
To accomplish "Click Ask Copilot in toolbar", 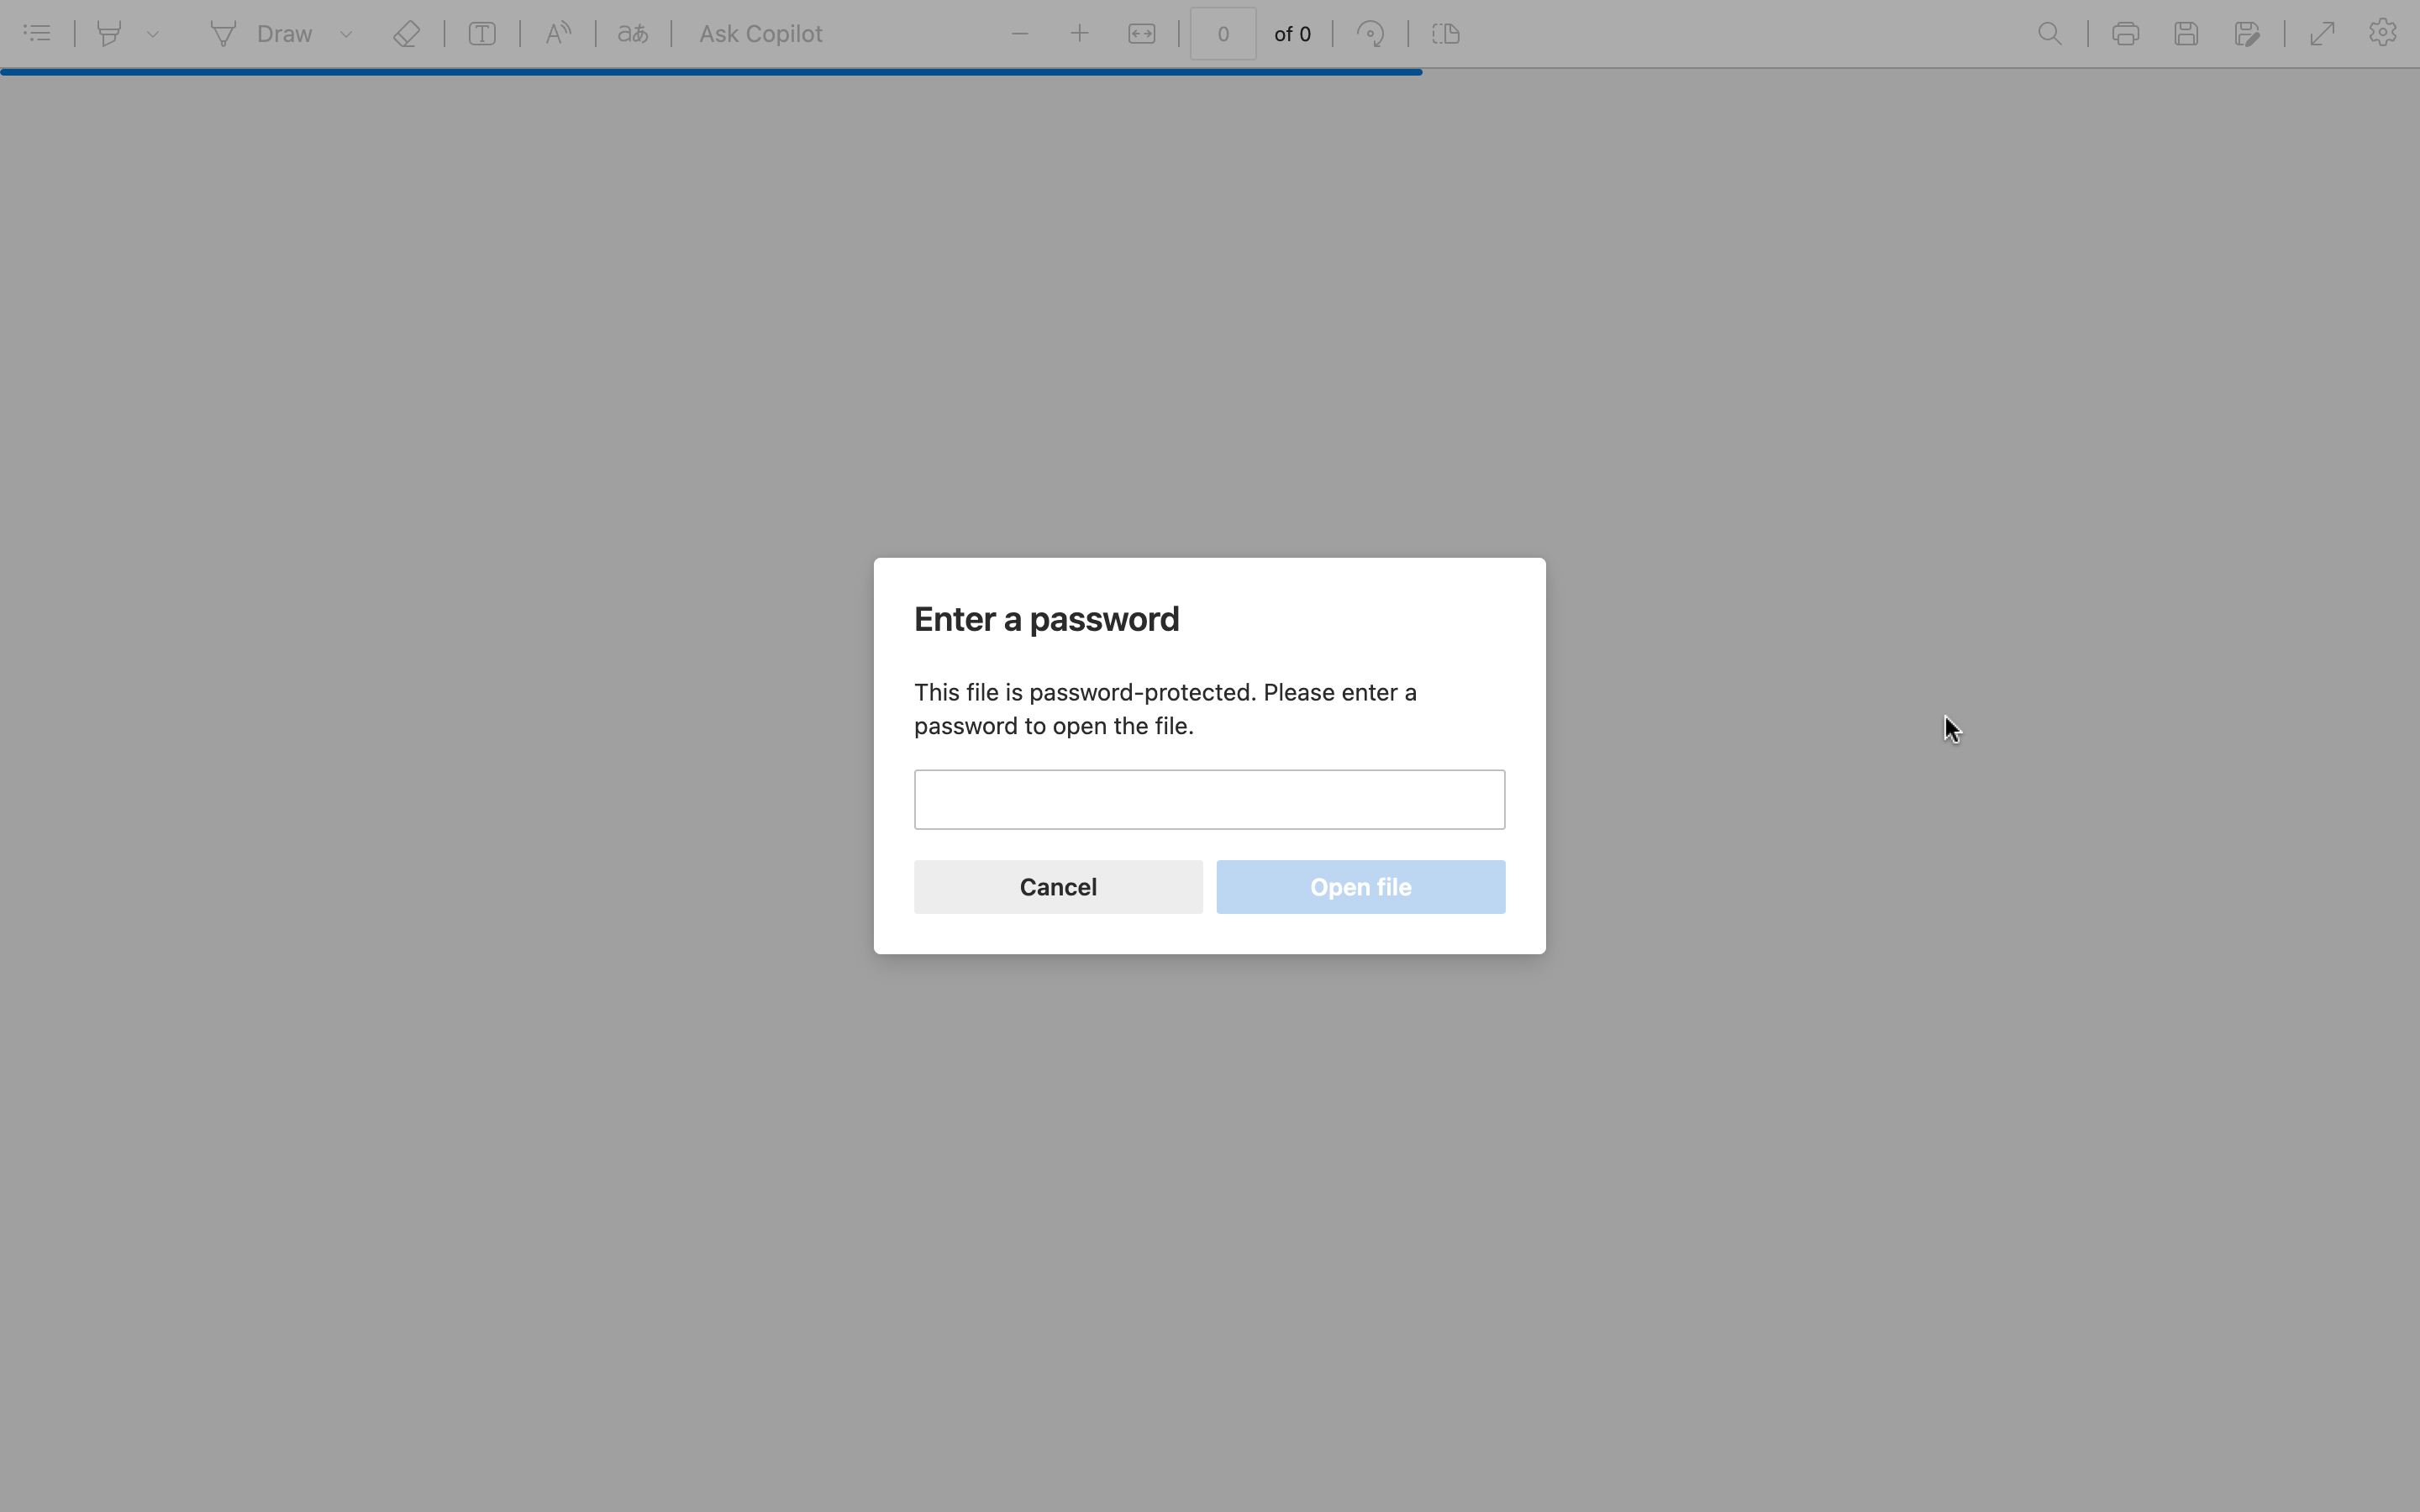I will point(760,34).
